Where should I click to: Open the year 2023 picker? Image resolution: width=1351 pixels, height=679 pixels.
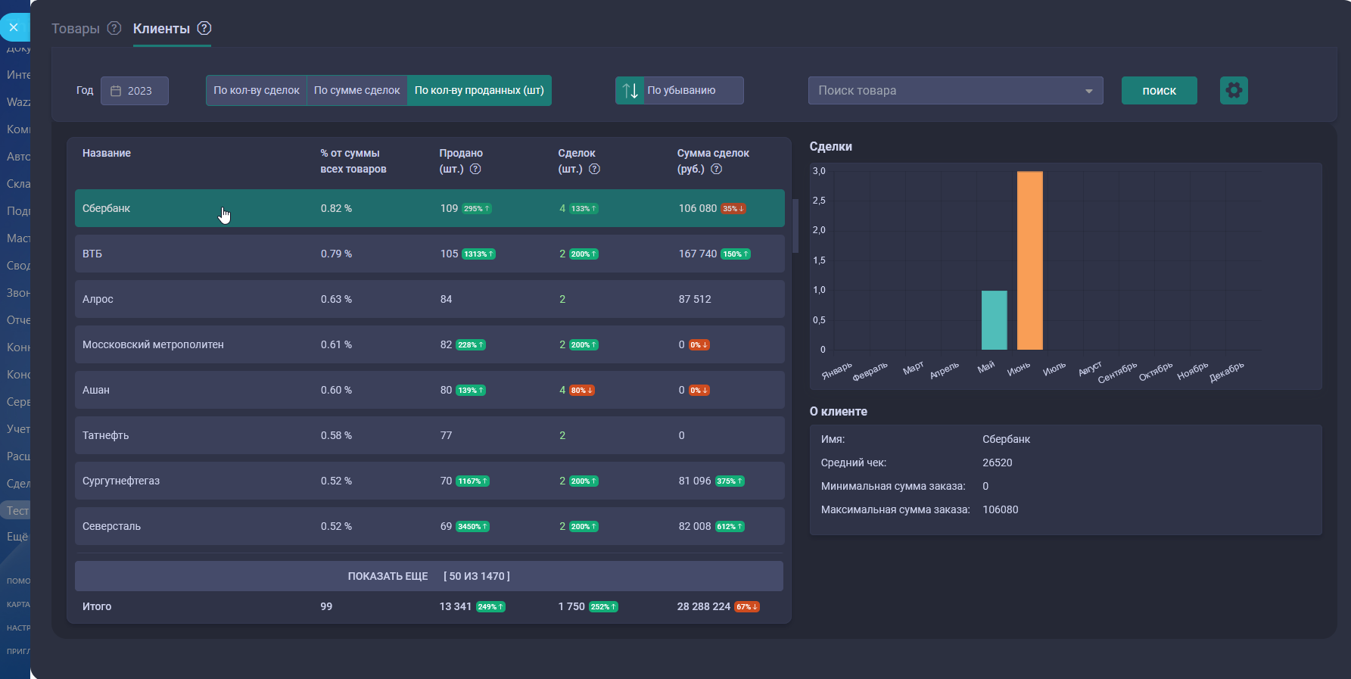tap(135, 91)
